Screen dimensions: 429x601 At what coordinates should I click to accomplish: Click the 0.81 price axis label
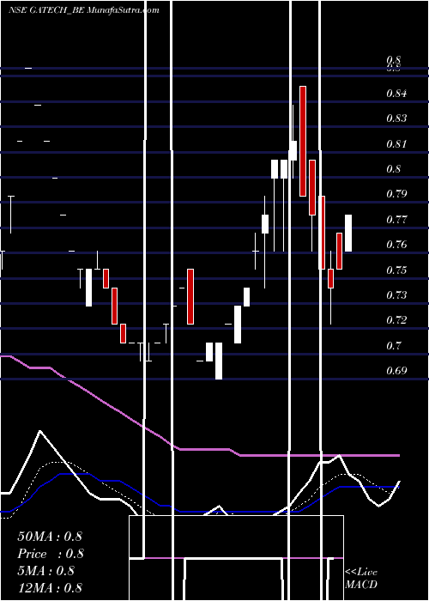(396, 143)
